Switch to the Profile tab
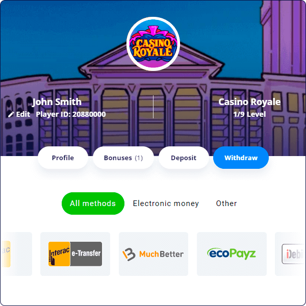The image size is (306, 306). 63,158
